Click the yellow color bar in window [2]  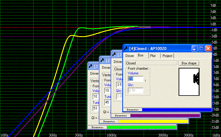click(153, 121)
